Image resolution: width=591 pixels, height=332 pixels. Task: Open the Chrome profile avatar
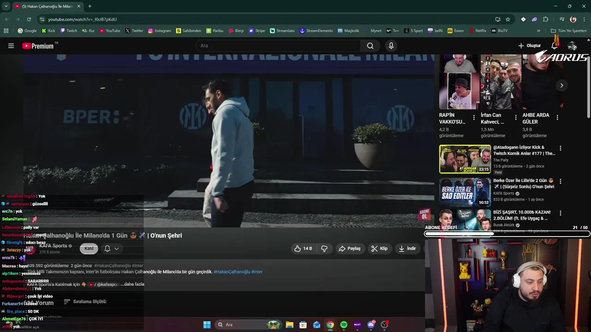tap(573, 19)
